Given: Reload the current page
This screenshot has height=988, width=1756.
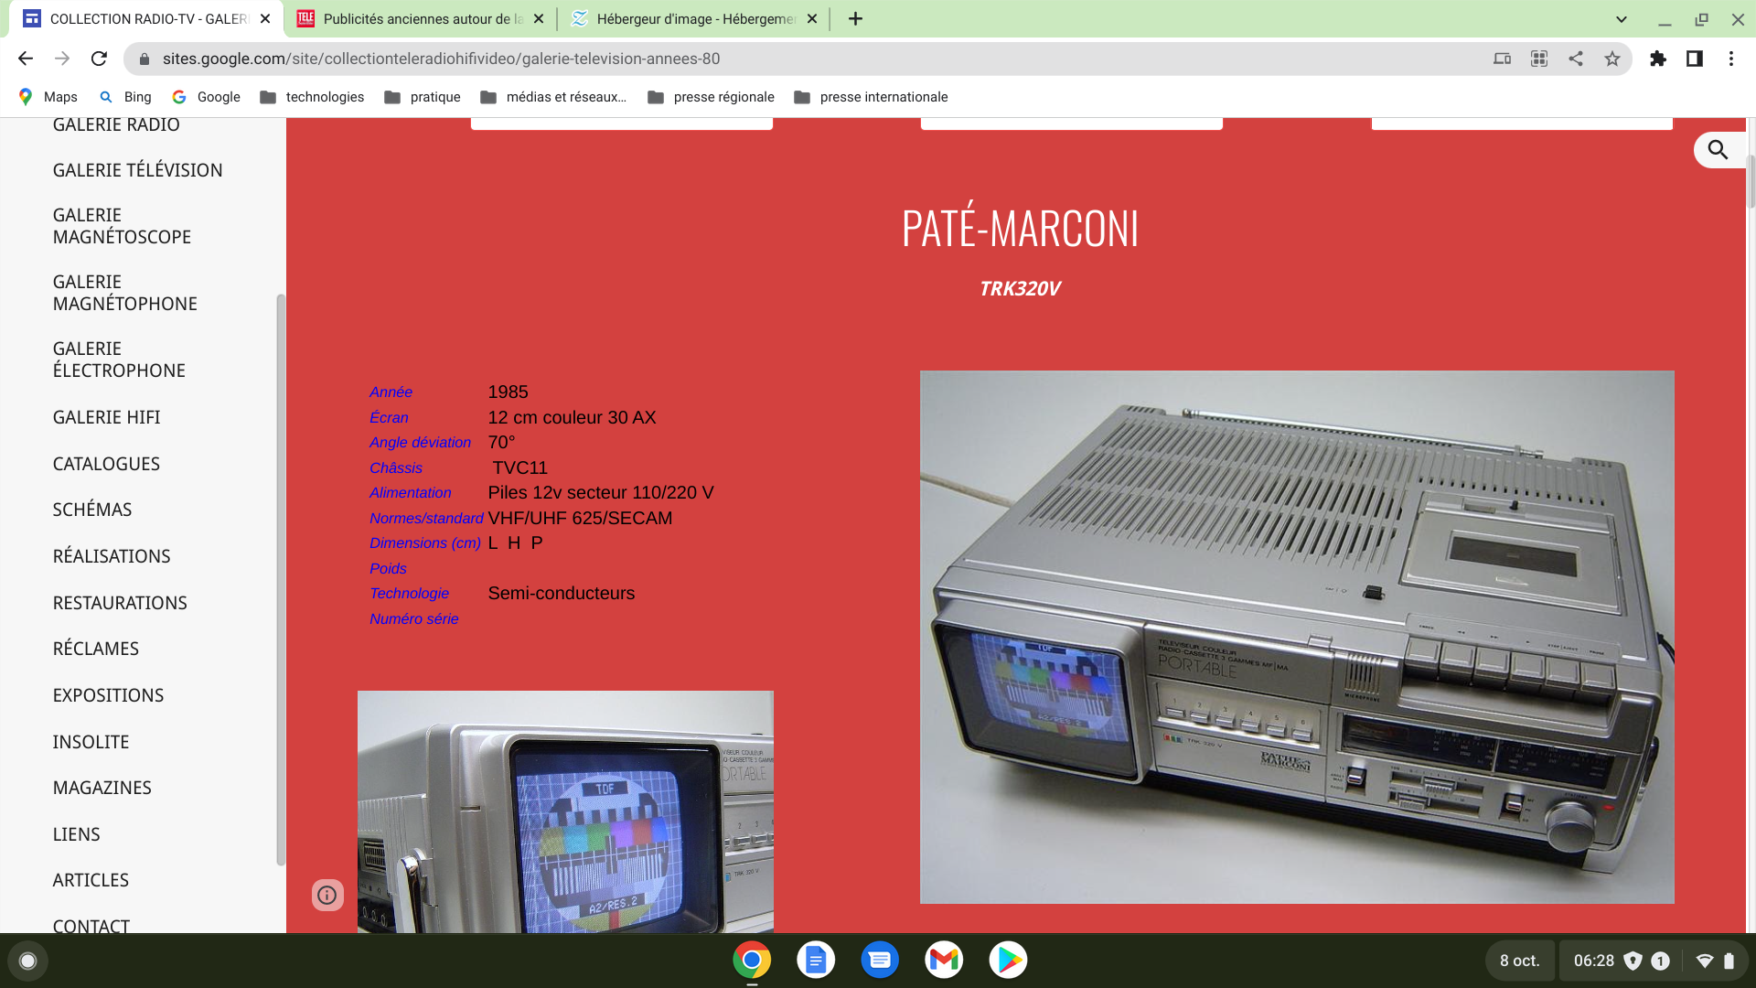Looking at the screenshot, I should click(x=99, y=59).
